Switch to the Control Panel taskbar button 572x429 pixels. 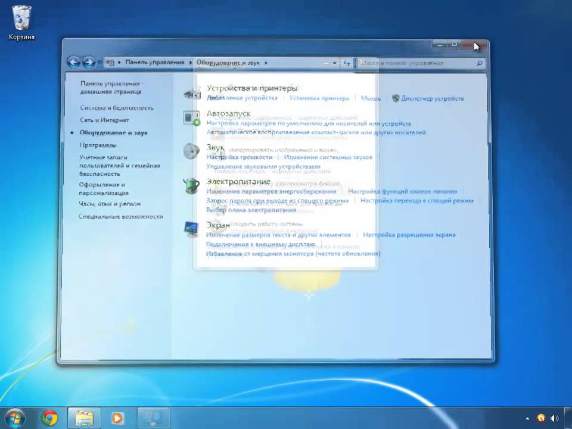[x=154, y=418]
